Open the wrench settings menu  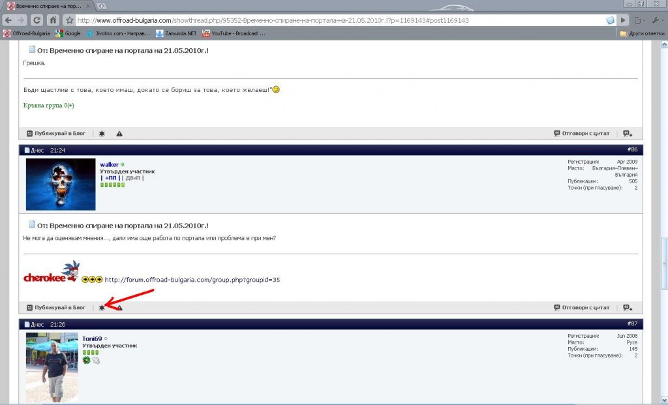click(658, 20)
